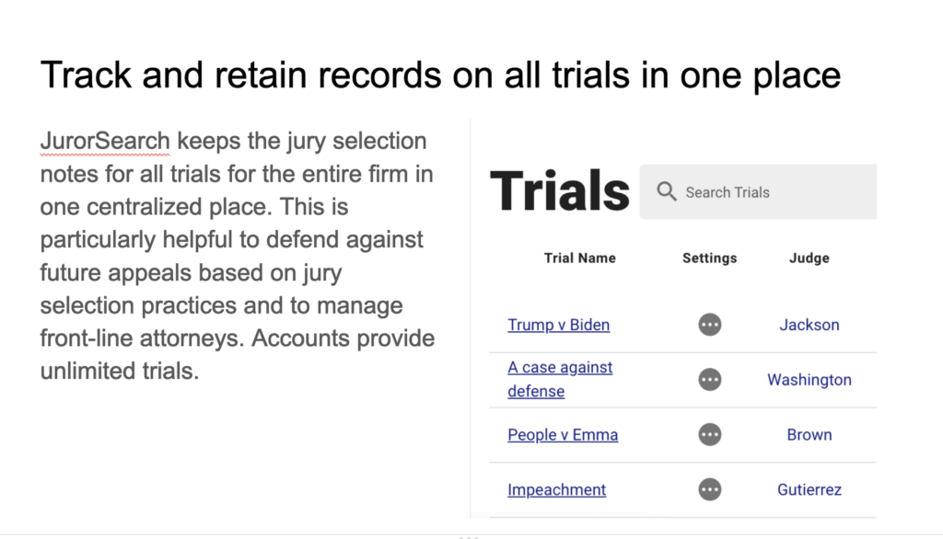Image resolution: width=943 pixels, height=539 pixels.
Task: Open the Impeachment trial link
Action: [x=557, y=489]
